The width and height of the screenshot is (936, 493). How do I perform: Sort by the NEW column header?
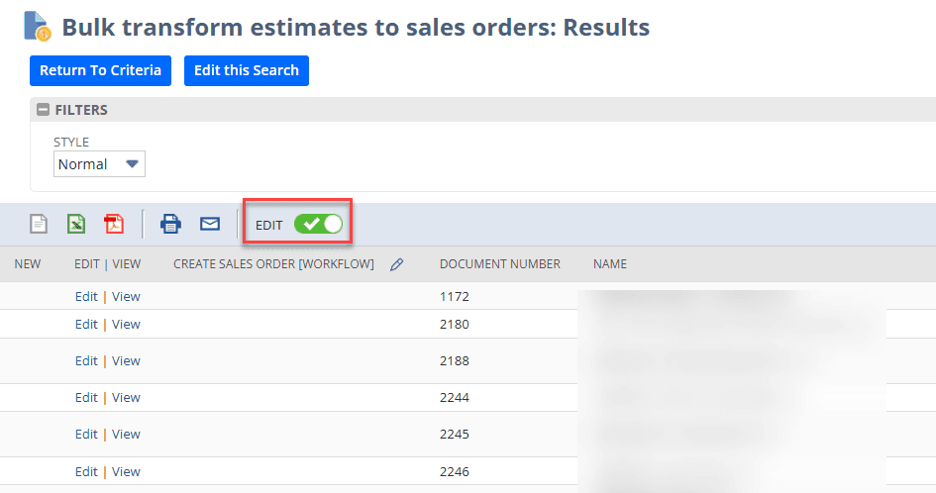28,264
